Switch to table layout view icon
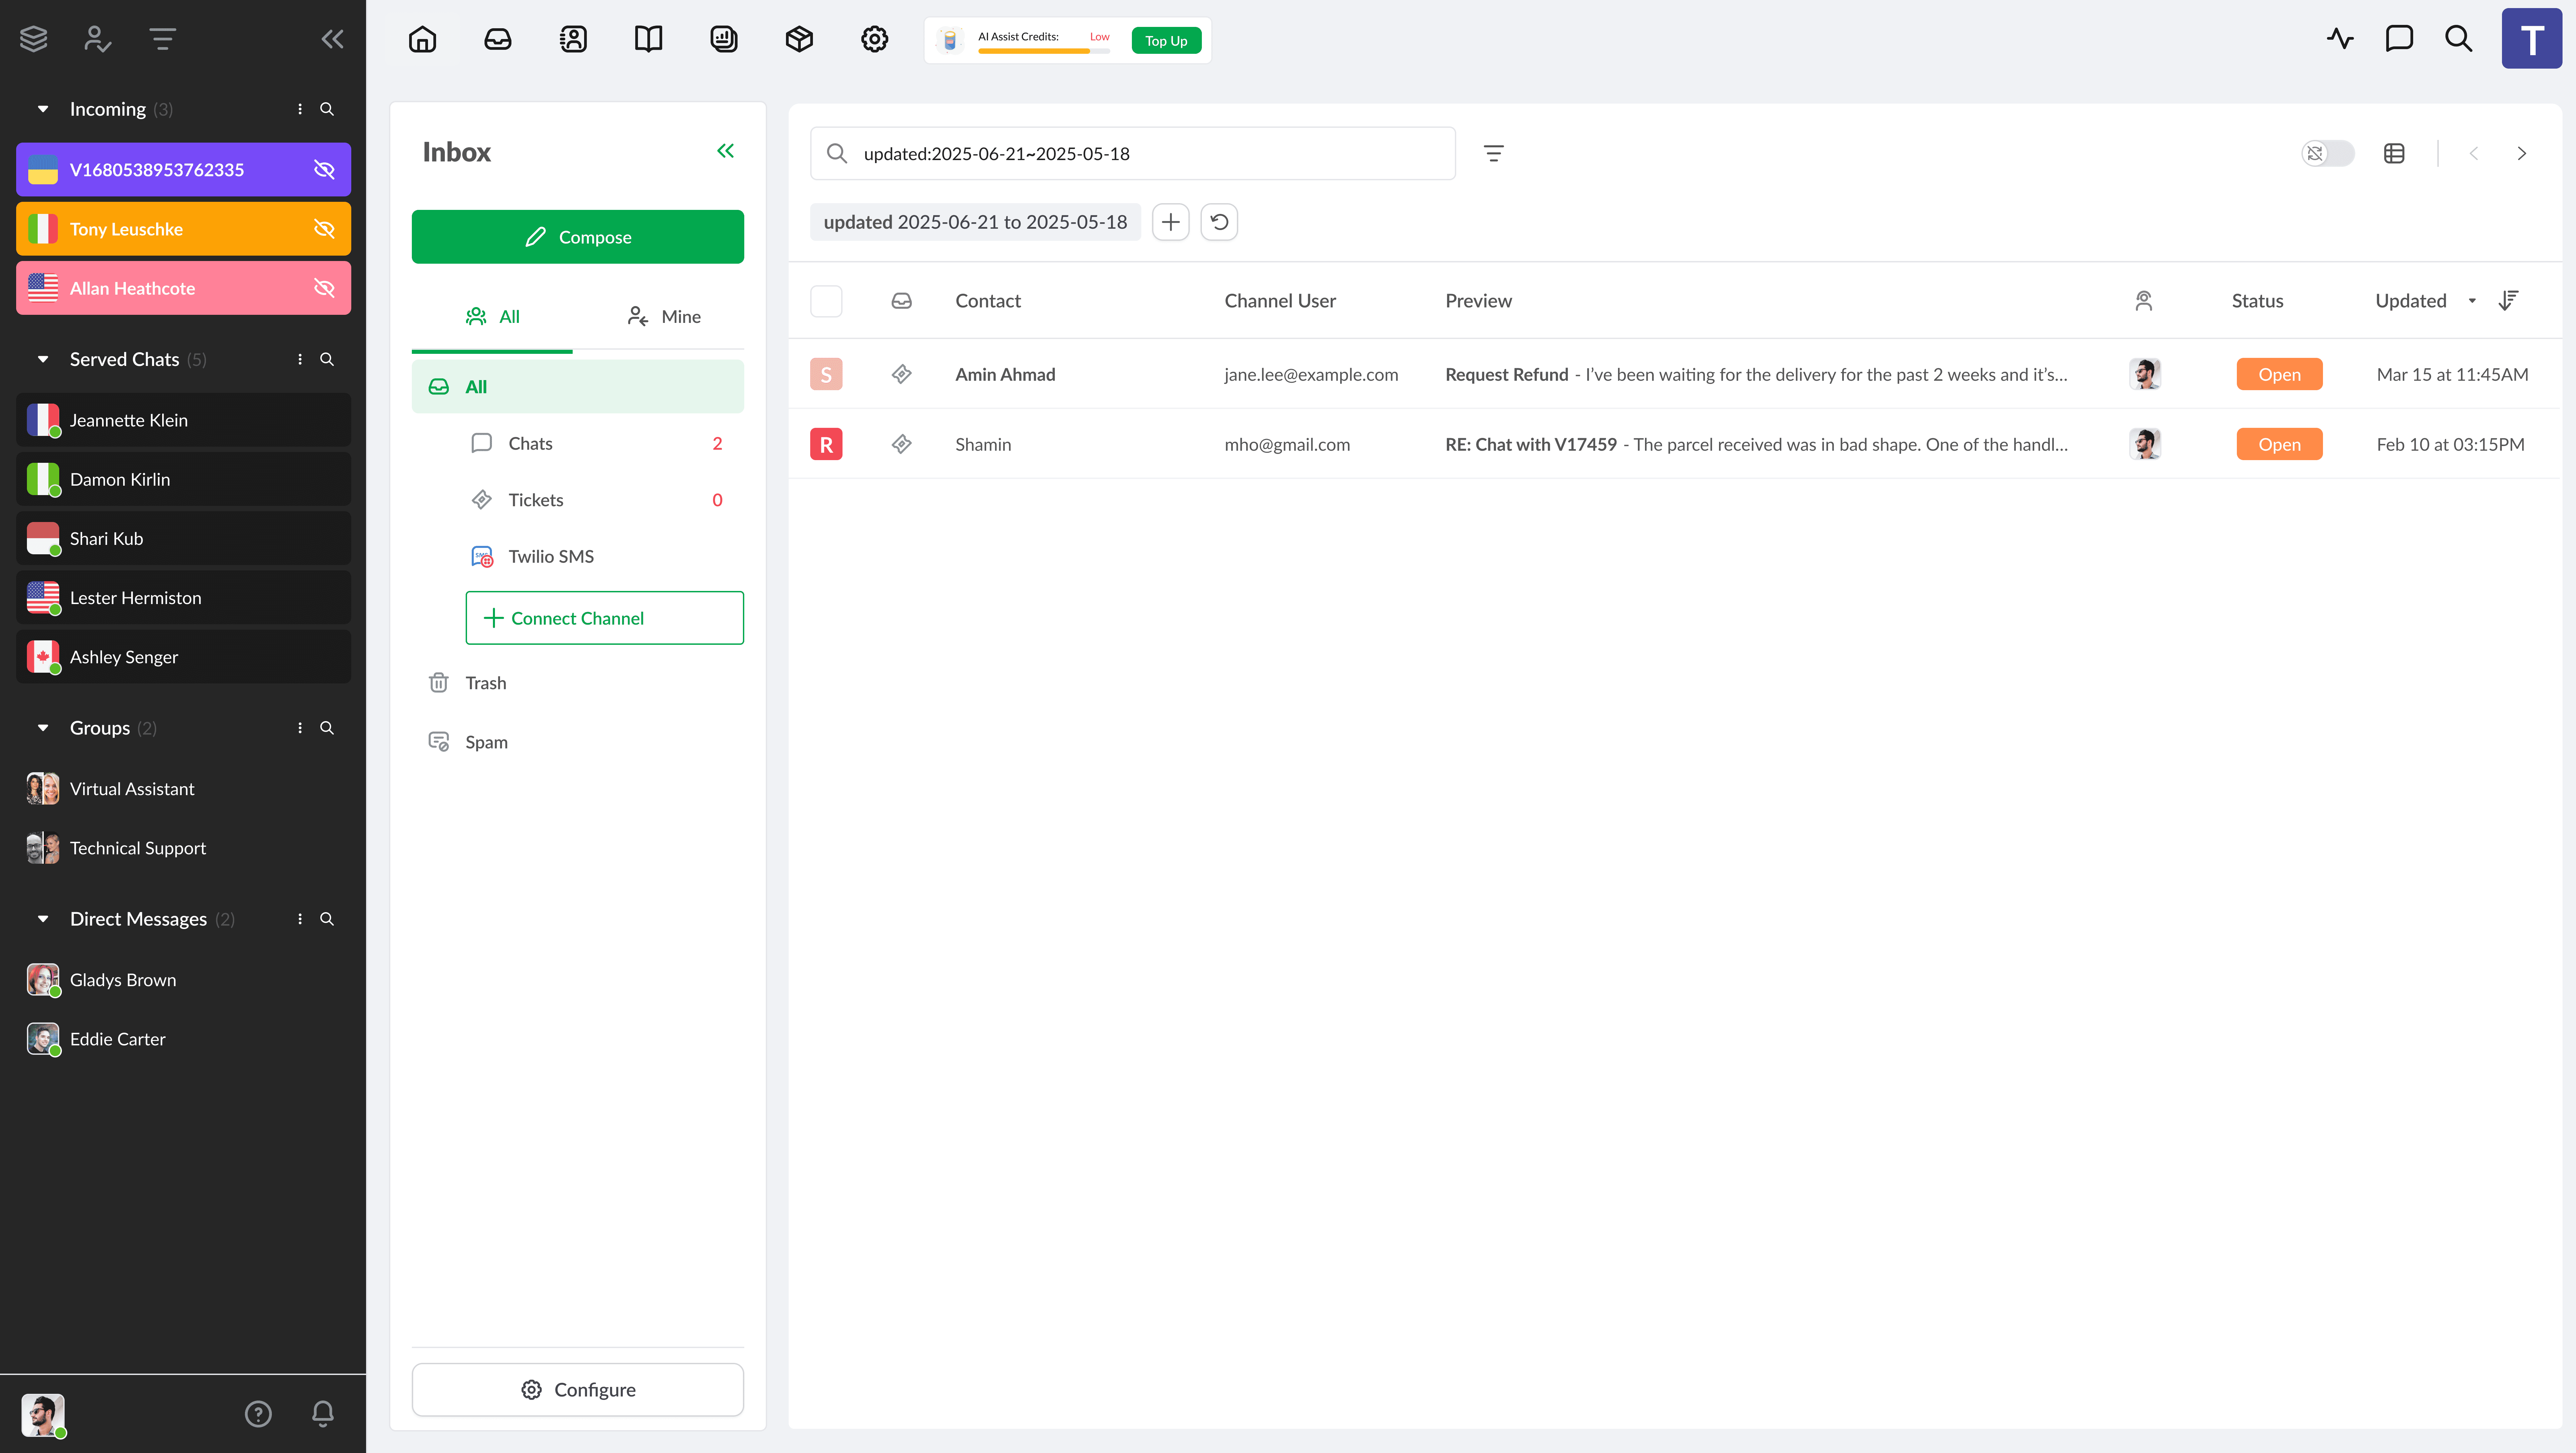 pyautogui.click(x=2394, y=153)
